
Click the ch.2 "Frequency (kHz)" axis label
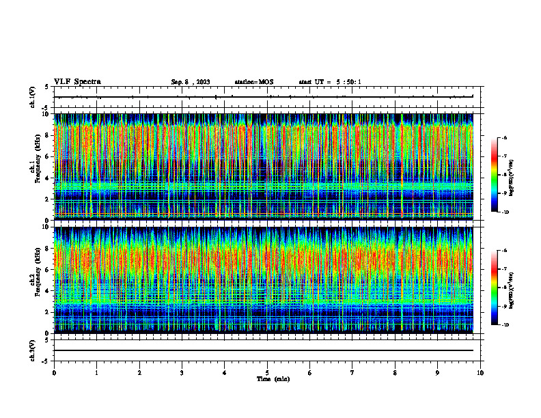tap(38, 272)
